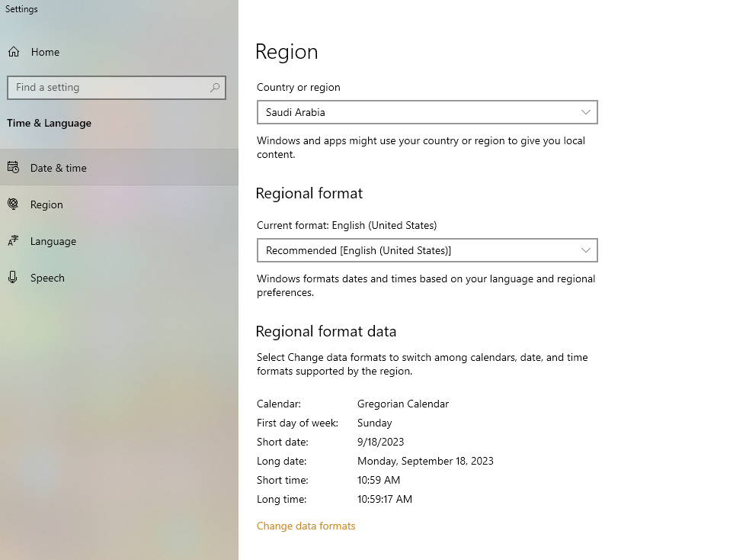746x560 pixels.
Task: Click the Gregorian Calendar value
Action: pos(403,404)
